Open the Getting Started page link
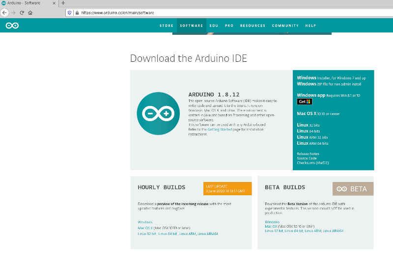This screenshot has height=261, width=393. click(x=220, y=130)
